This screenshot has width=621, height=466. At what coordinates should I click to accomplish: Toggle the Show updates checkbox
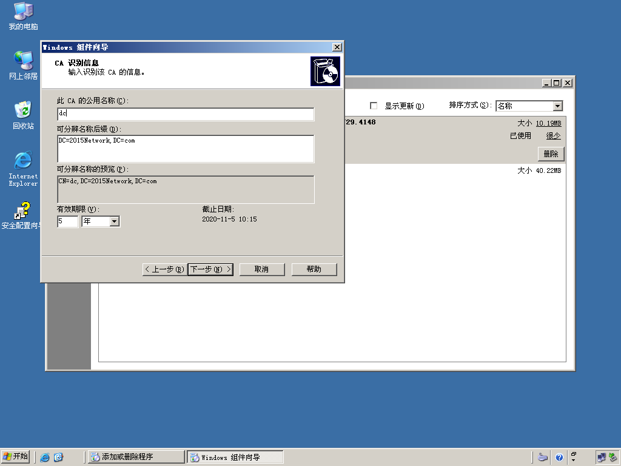[x=374, y=106]
